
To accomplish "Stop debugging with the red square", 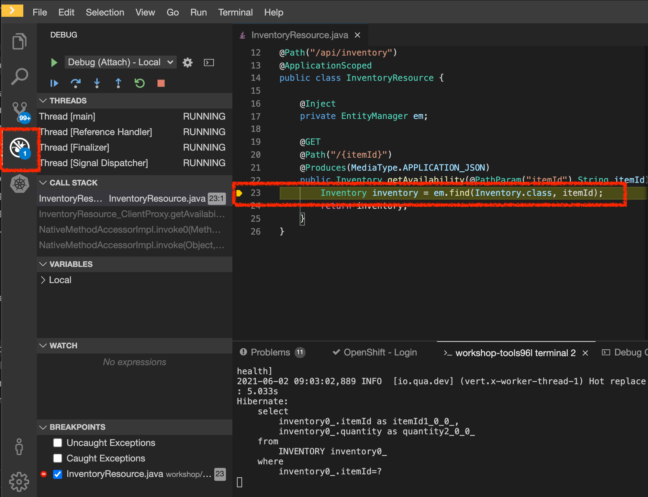I will point(161,83).
